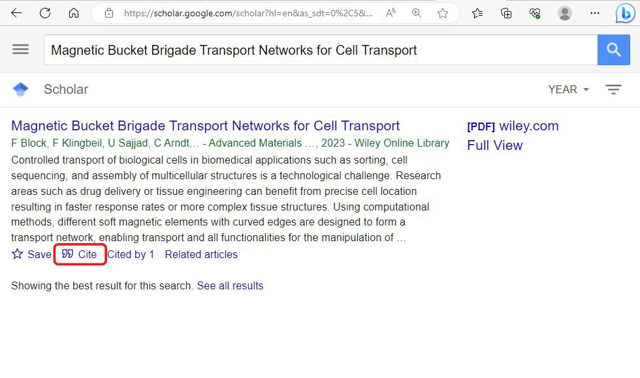
Task: Click the blue search magnifier button
Action: coord(613,50)
